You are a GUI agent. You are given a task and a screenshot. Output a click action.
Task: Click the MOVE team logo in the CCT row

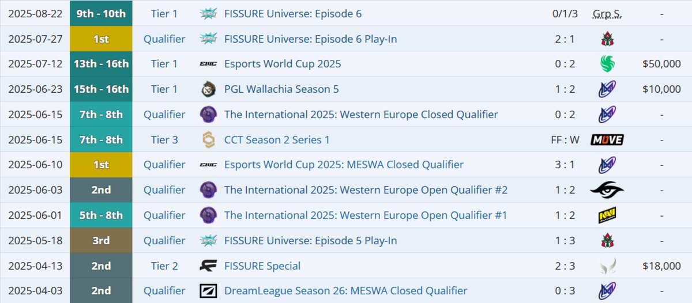click(x=607, y=139)
